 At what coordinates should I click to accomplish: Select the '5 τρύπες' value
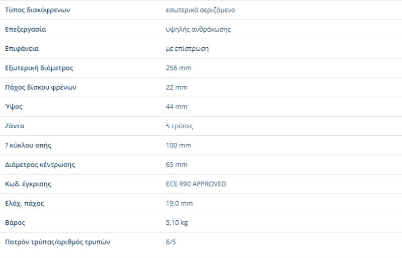pyautogui.click(x=179, y=126)
